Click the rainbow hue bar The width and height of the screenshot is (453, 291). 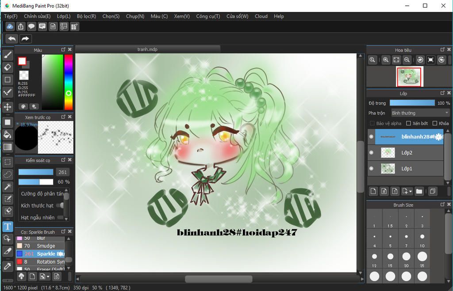pyautogui.click(x=69, y=82)
